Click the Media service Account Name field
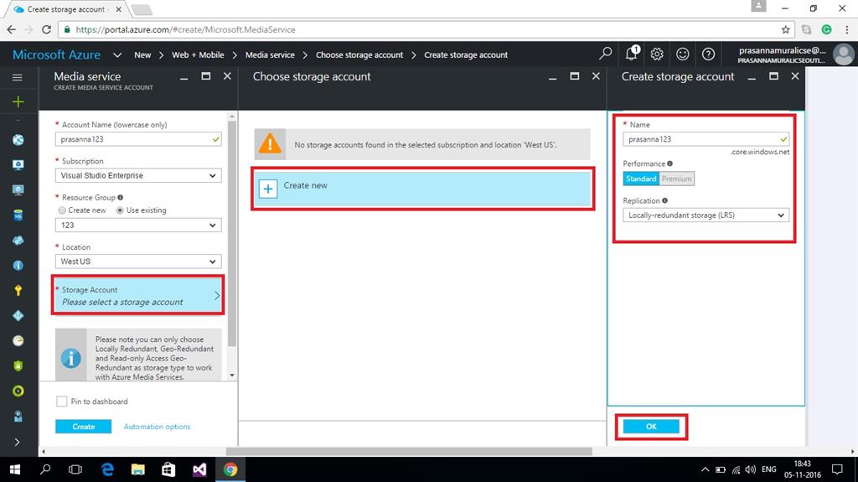 click(x=138, y=139)
